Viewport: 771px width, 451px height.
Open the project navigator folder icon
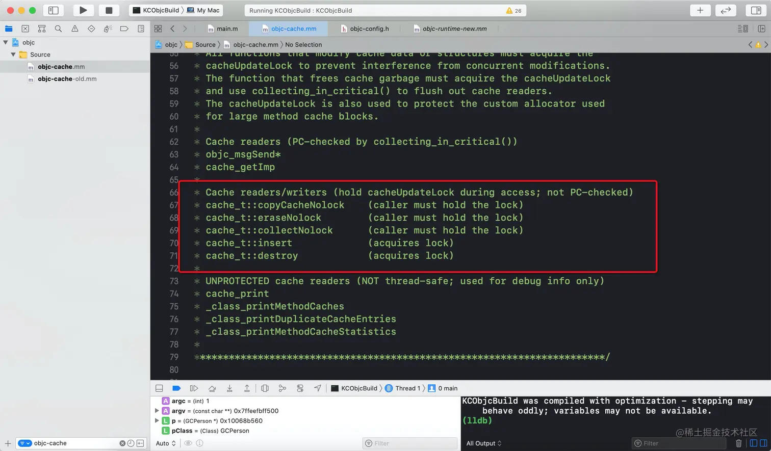pos(9,29)
